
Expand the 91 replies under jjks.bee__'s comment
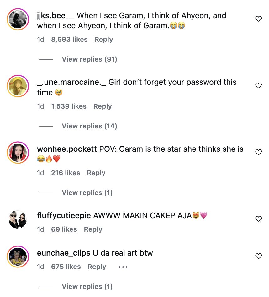point(89,59)
